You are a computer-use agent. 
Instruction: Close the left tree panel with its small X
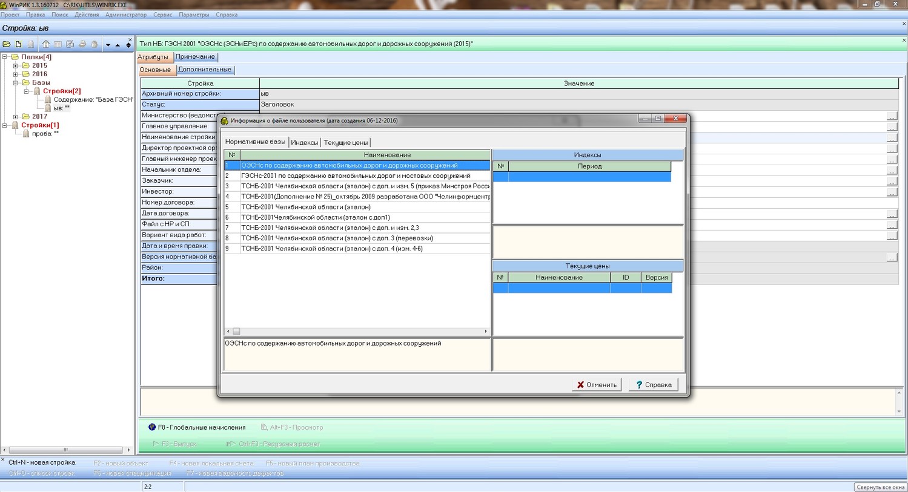click(130, 39)
